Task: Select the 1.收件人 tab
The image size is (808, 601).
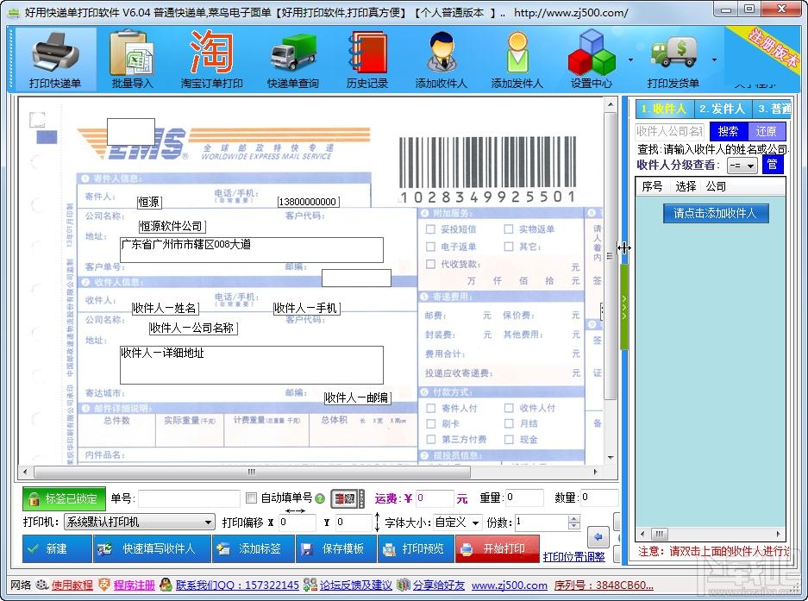Action: point(663,109)
